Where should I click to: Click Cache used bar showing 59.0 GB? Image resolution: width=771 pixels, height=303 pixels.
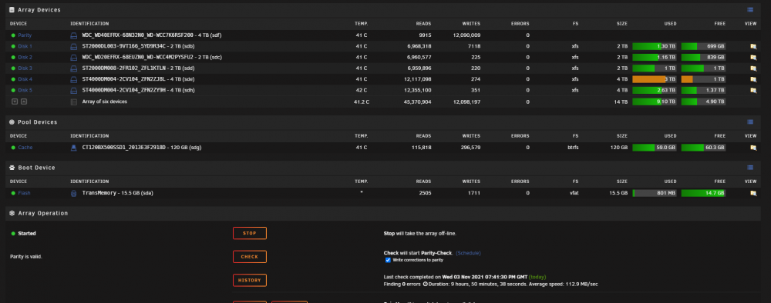click(655, 148)
